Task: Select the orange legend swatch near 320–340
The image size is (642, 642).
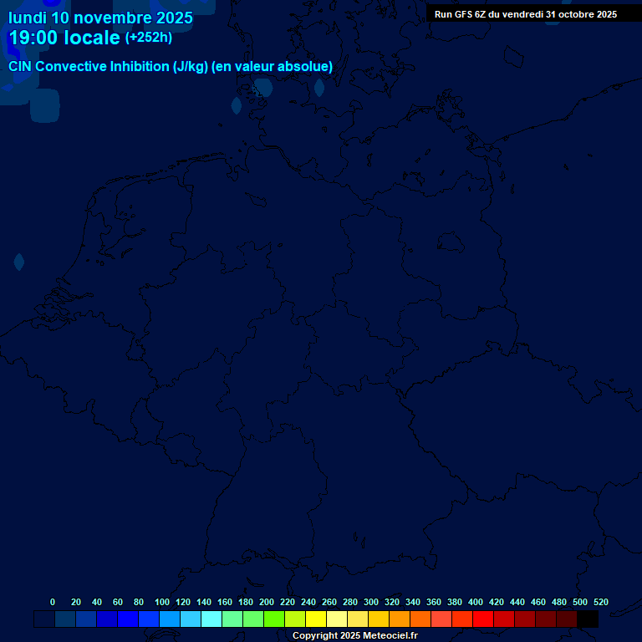Action: coord(400,619)
